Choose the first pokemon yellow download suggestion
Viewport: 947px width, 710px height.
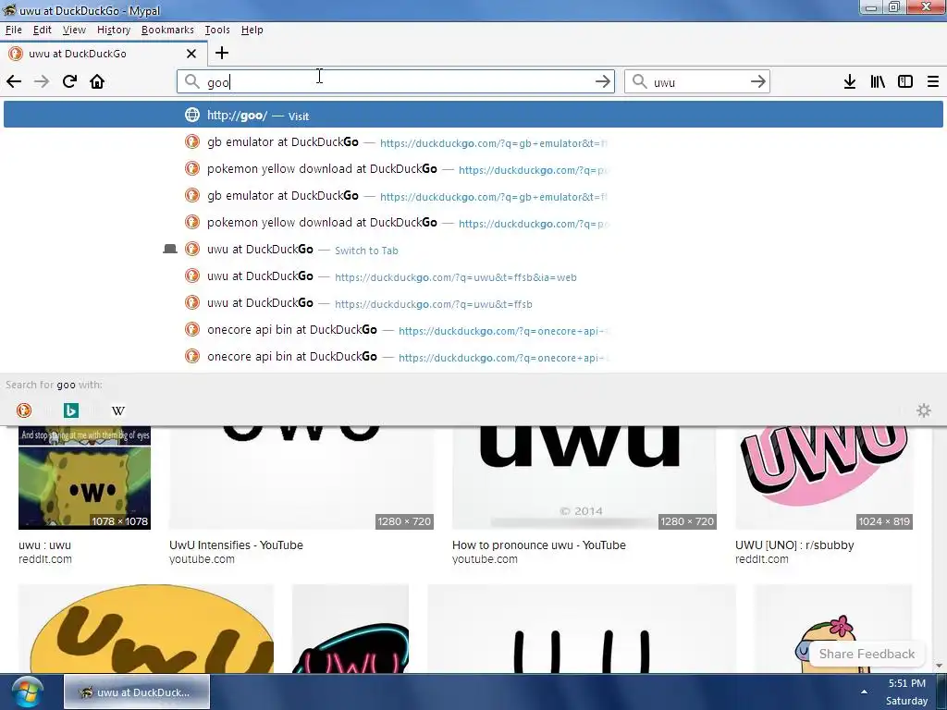point(473,169)
